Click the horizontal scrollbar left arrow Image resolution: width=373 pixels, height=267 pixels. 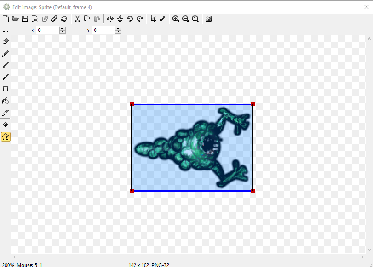tap(14, 257)
